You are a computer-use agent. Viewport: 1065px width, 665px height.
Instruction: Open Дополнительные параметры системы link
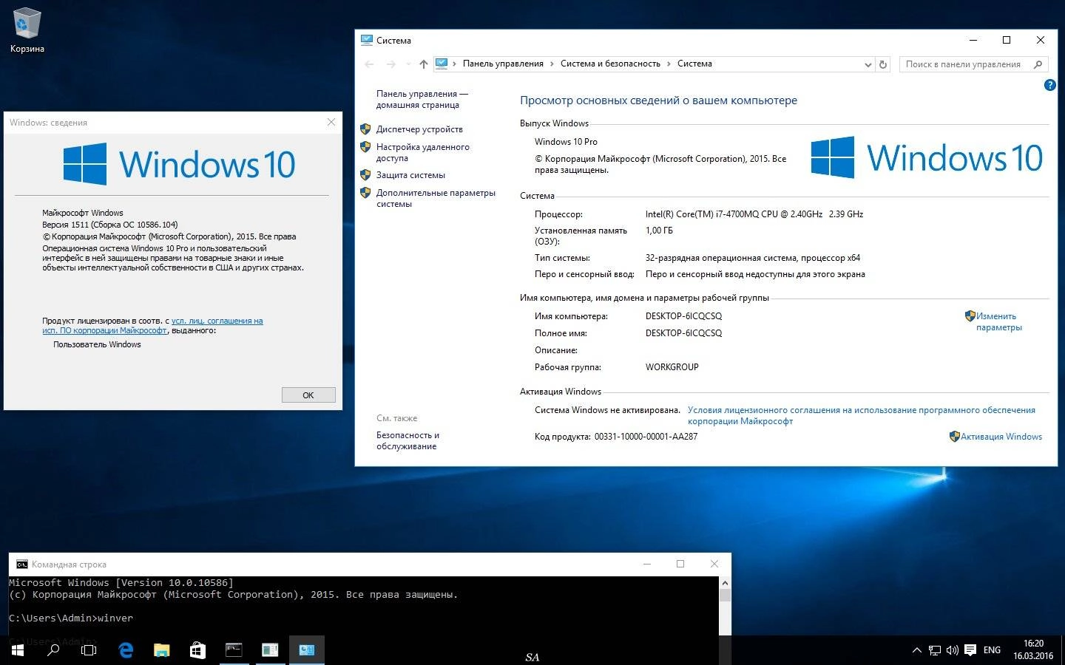coord(436,198)
